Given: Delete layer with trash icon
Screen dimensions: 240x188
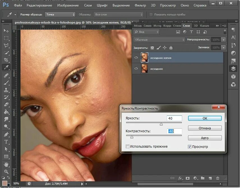Looking at the screenshot, I should (218, 178).
